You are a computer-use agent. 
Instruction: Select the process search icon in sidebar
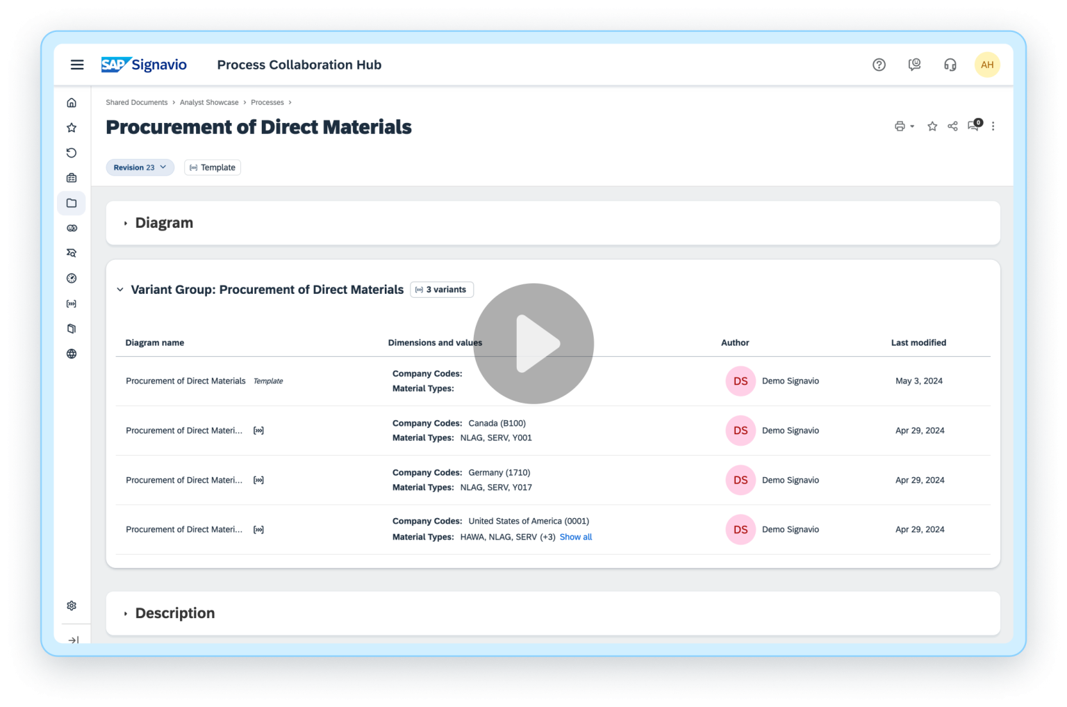tap(72, 253)
